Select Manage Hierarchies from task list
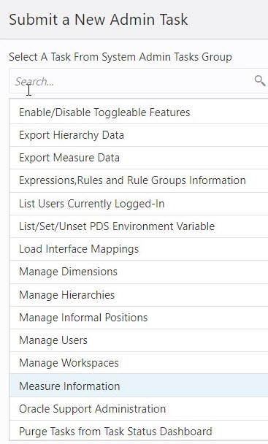 point(139,295)
